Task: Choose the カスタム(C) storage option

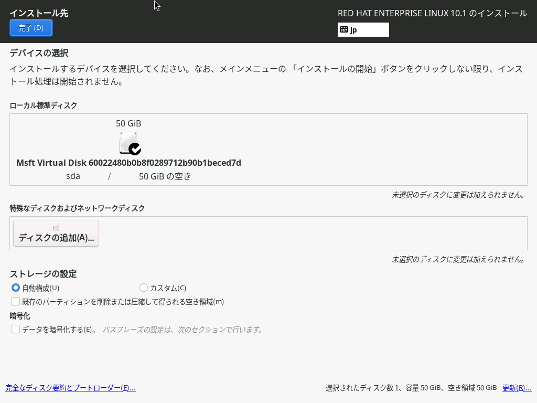Action: coord(144,288)
